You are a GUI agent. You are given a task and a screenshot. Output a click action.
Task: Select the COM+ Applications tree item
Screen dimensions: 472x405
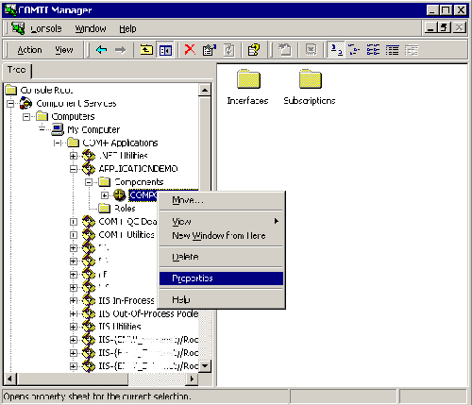pos(120,143)
